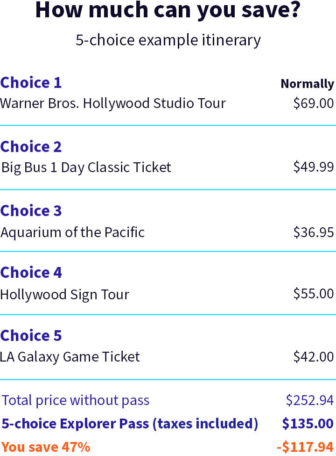336x456 pixels.
Task: Click the Normally column header
Action: point(307,84)
